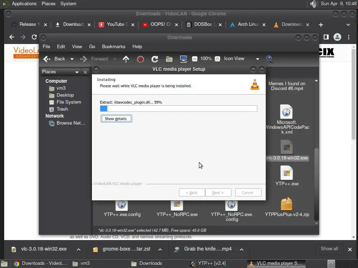Select Desktop in the Places sidebar
The image size is (358, 268).
[x=62, y=95]
